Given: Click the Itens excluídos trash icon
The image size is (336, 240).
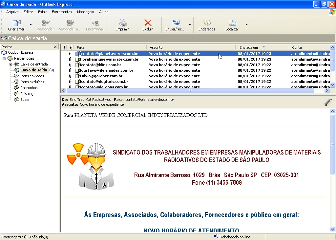Looking at the screenshot, I should (16, 82).
